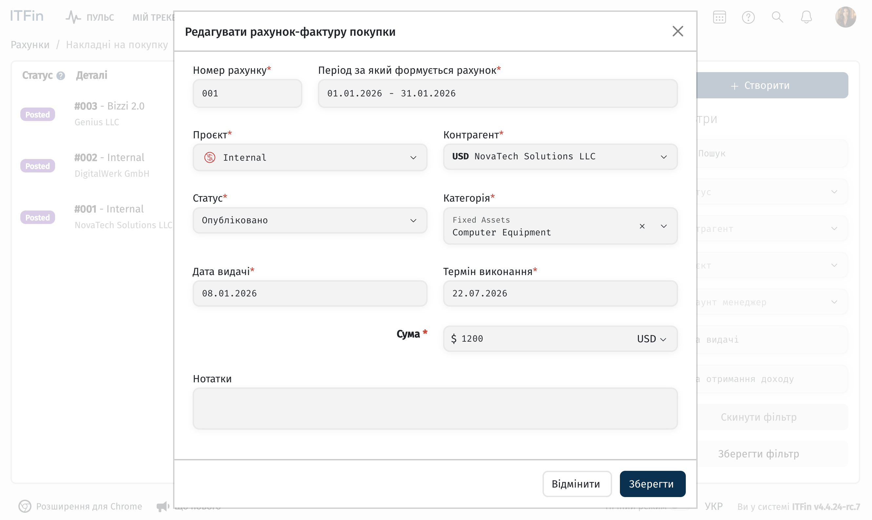Close the edit purchase invoice dialog
Image resolution: width=872 pixels, height=520 pixels.
678,31
